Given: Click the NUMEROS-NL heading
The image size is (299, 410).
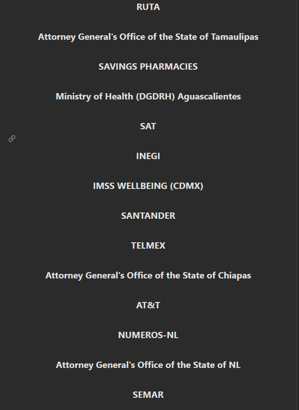Looking at the screenshot, I should (x=148, y=335).
